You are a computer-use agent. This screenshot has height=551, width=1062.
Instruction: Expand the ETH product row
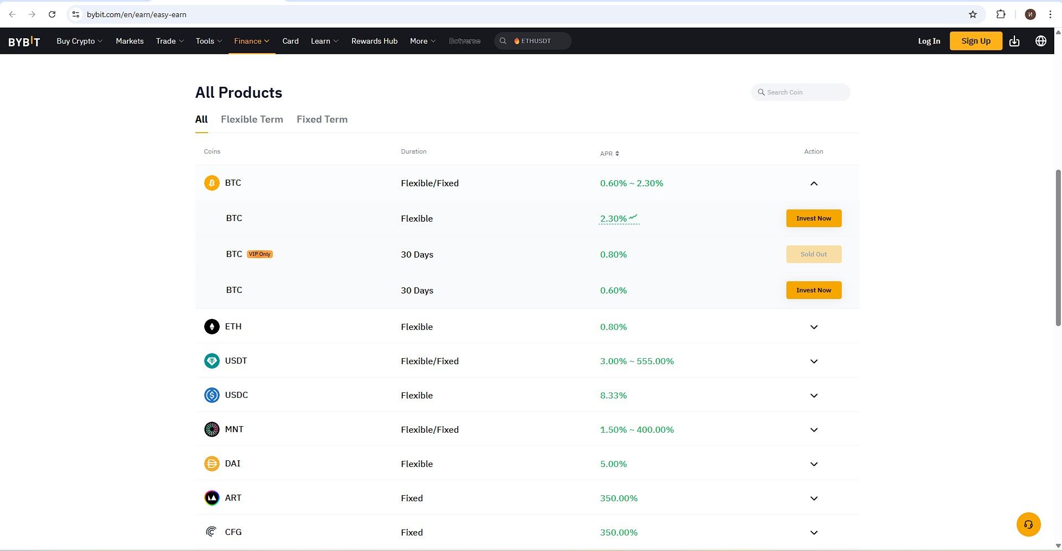(x=814, y=327)
